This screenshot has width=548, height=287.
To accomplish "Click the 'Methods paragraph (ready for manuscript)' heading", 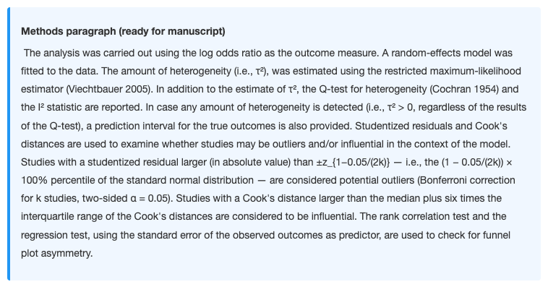I will click(123, 32).
